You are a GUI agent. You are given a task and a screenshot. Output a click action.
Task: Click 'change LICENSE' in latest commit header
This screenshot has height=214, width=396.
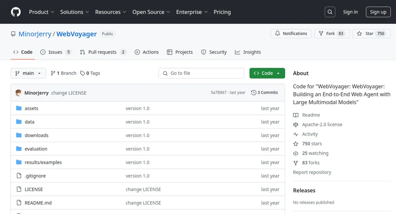[x=69, y=93]
